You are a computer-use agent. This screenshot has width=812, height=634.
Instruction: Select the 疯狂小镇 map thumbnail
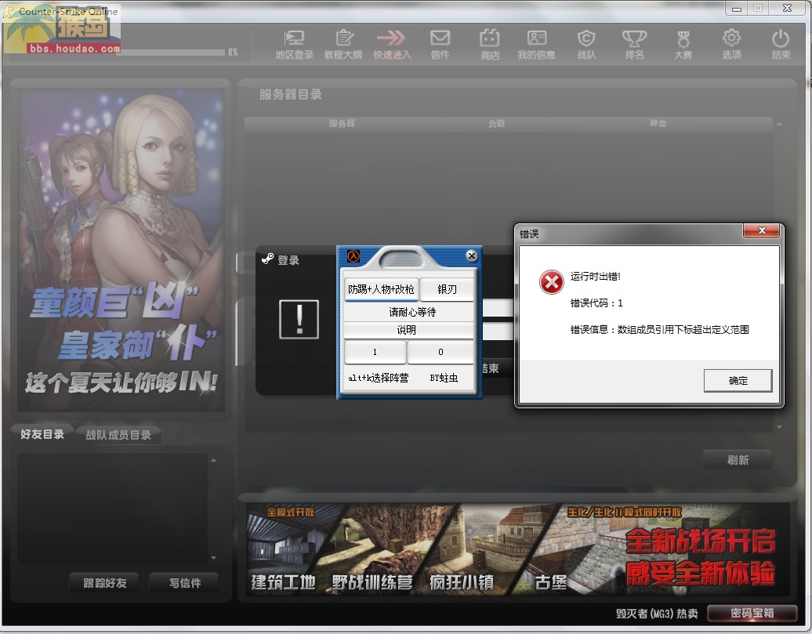475,549
